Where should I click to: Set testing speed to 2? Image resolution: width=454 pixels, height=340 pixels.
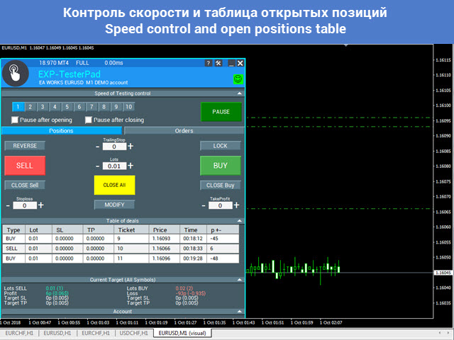(x=30, y=107)
